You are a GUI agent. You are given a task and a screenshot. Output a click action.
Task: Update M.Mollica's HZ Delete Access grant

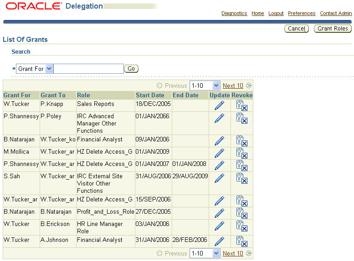pyautogui.click(x=219, y=153)
